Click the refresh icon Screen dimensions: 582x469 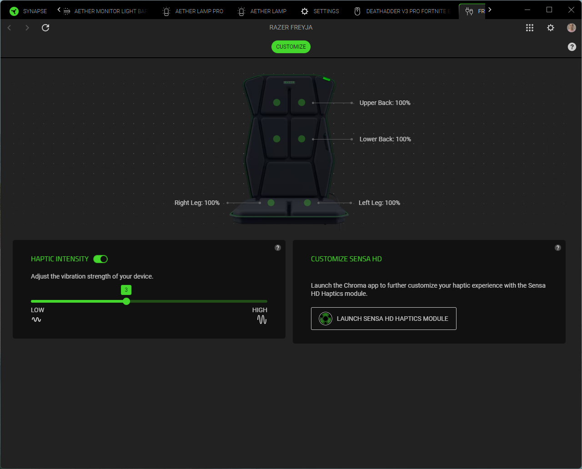(45, 28)
